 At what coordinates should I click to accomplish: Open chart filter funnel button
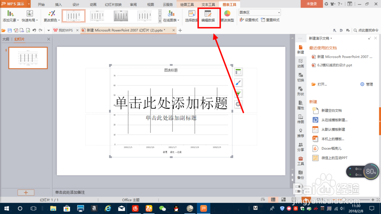point(238,93)
